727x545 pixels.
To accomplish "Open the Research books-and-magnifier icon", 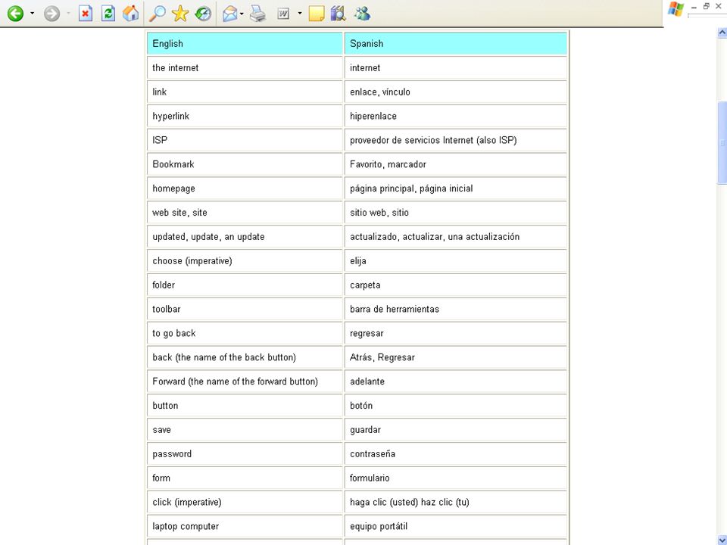I will (x=339, y=14).
